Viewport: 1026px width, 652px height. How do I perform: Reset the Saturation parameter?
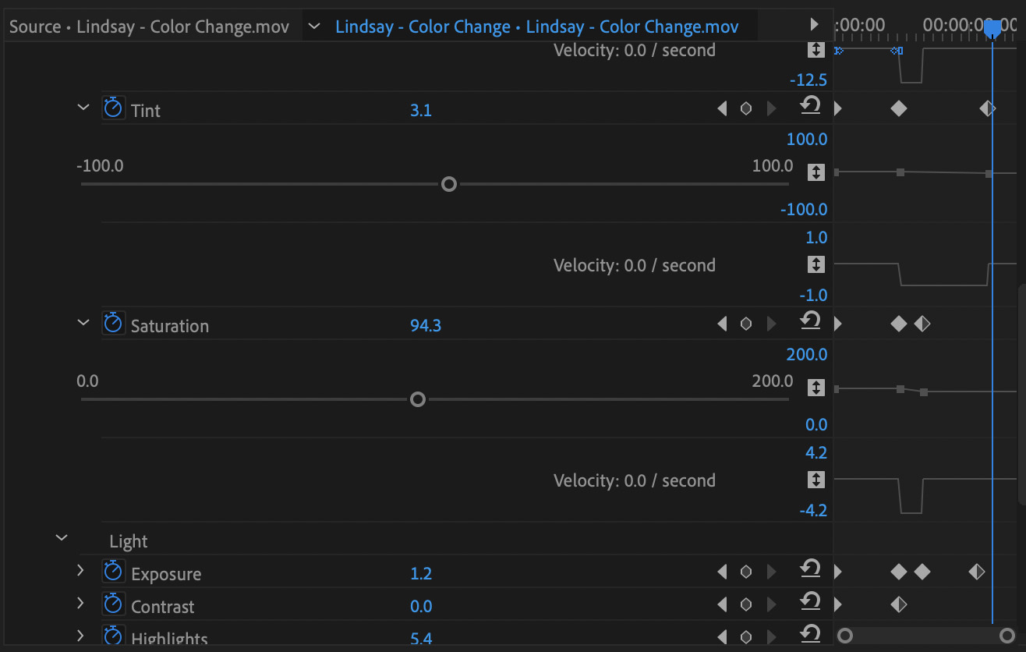coord(811,321)
